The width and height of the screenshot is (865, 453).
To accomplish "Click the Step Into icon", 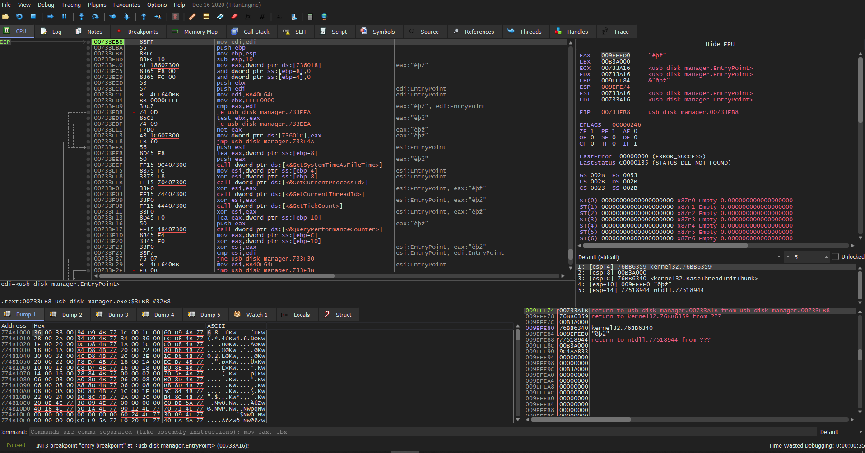I will [81, 17].
